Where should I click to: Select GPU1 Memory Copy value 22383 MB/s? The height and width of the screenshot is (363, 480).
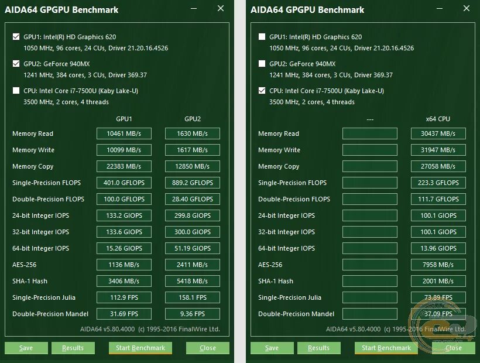(124, 166)
